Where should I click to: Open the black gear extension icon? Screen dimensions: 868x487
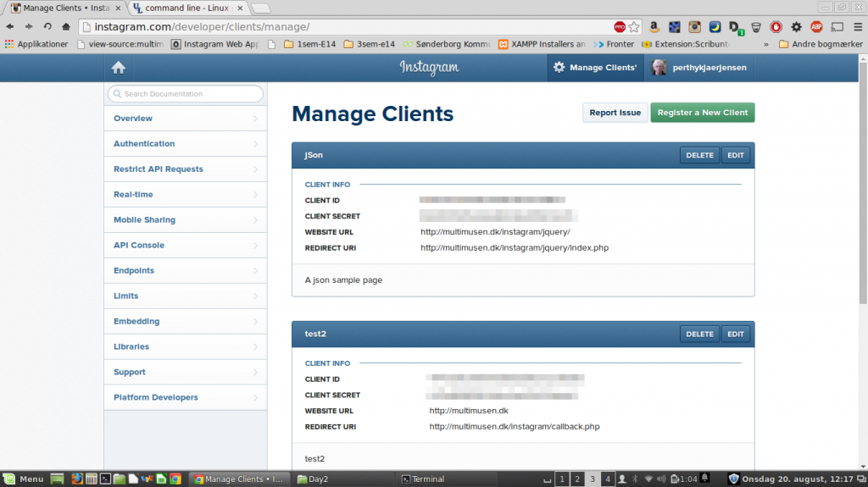(796, 26)
